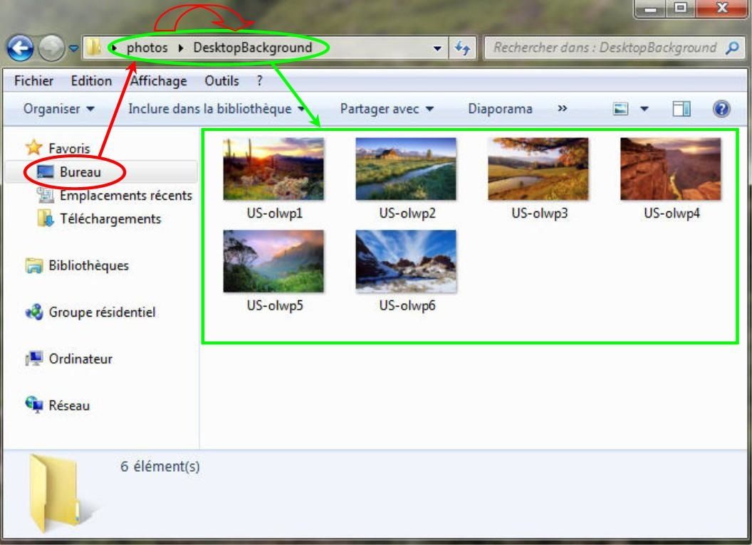This screenshot has width=752, height=545.
Task: Click the file name US-olwp5
Action: (275, 305)
